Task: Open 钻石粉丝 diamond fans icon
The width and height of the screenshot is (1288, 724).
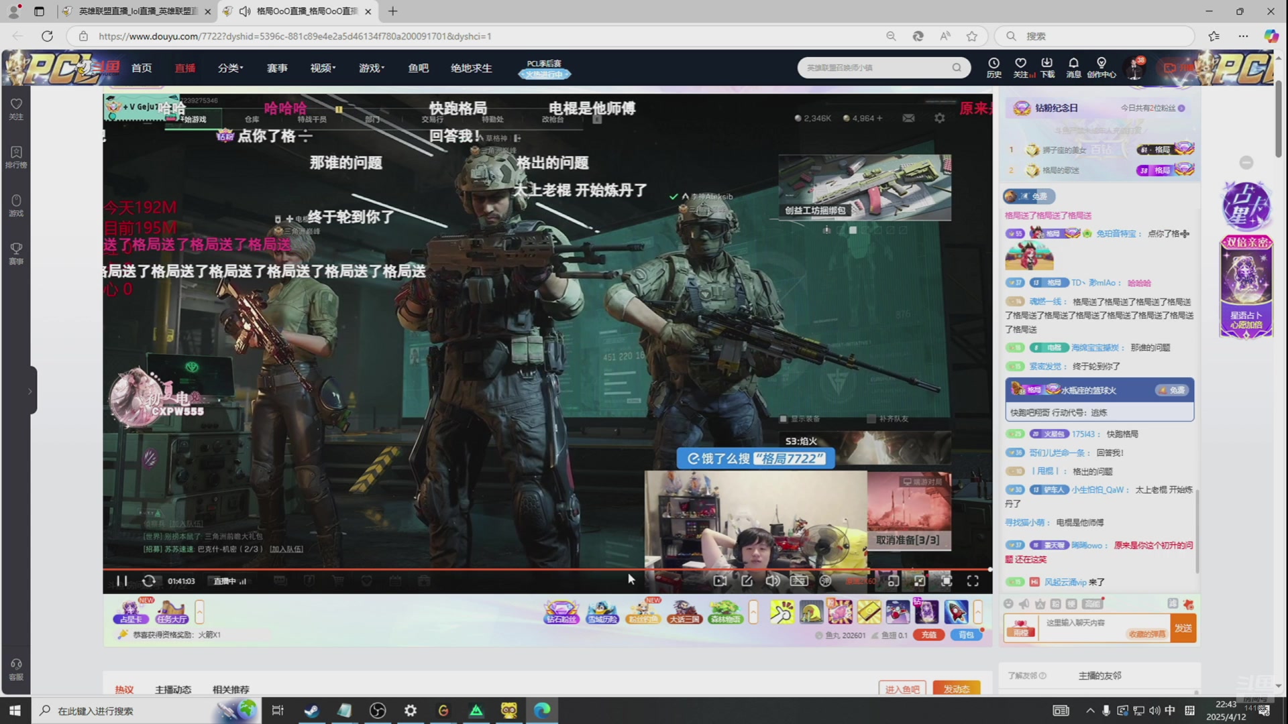Action: click(561, 611)
